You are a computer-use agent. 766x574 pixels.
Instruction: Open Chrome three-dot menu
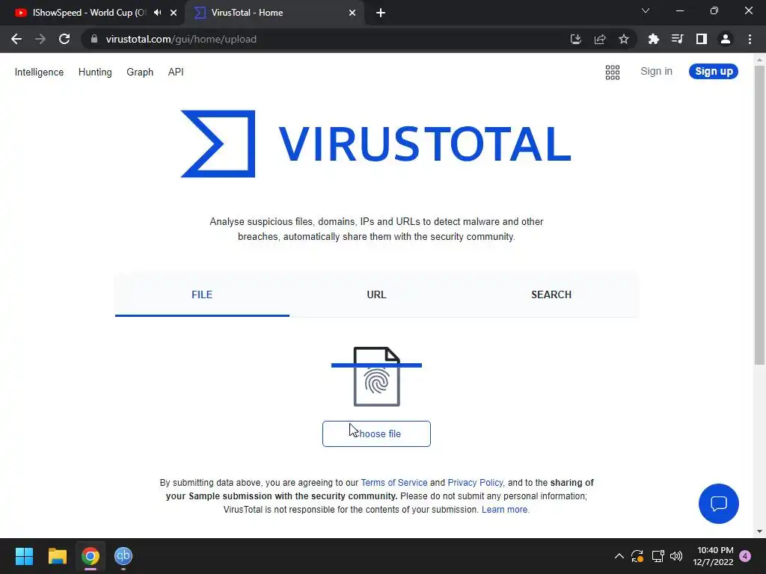750,39
